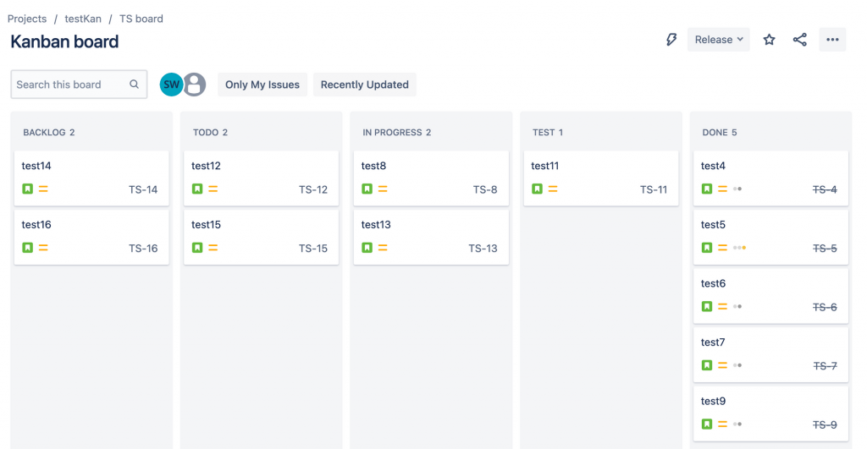Click the green story icon on test14
867x449 pixels.
coord(28,189)
